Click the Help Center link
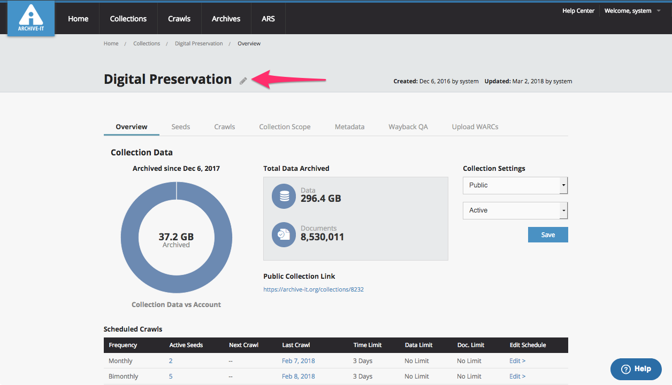Screen dimensions: 672x385 [578, 11]
